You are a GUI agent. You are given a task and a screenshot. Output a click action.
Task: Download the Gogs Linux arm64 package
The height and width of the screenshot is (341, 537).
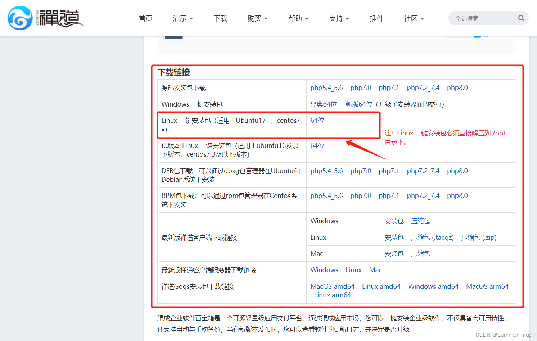pyautogui.click(x=333, y=295)
